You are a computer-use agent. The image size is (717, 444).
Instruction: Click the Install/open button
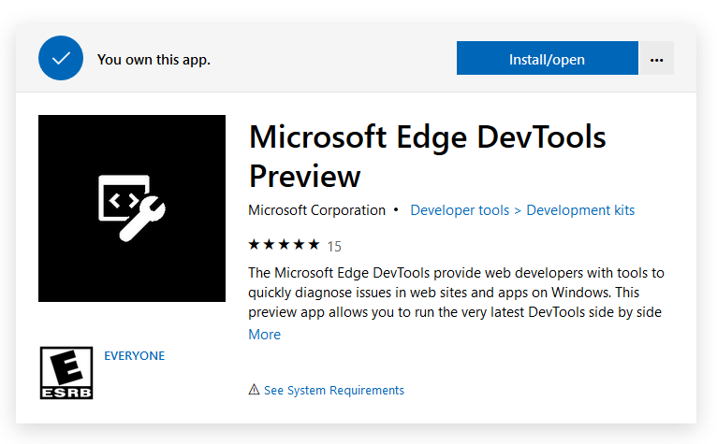click(x=547, y=58)
